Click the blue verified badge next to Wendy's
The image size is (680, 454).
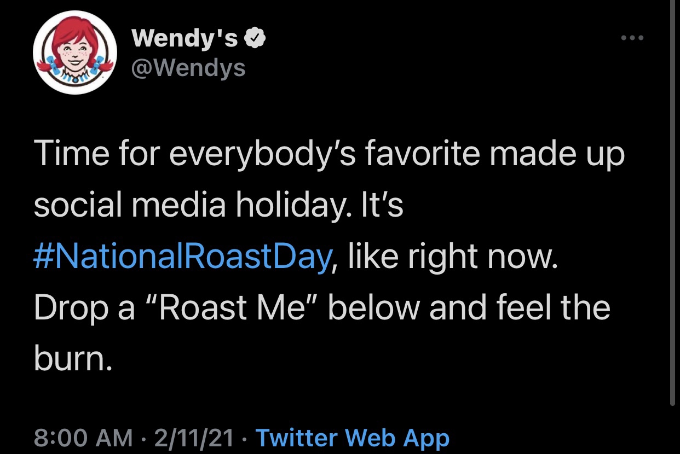pos(255,38)
